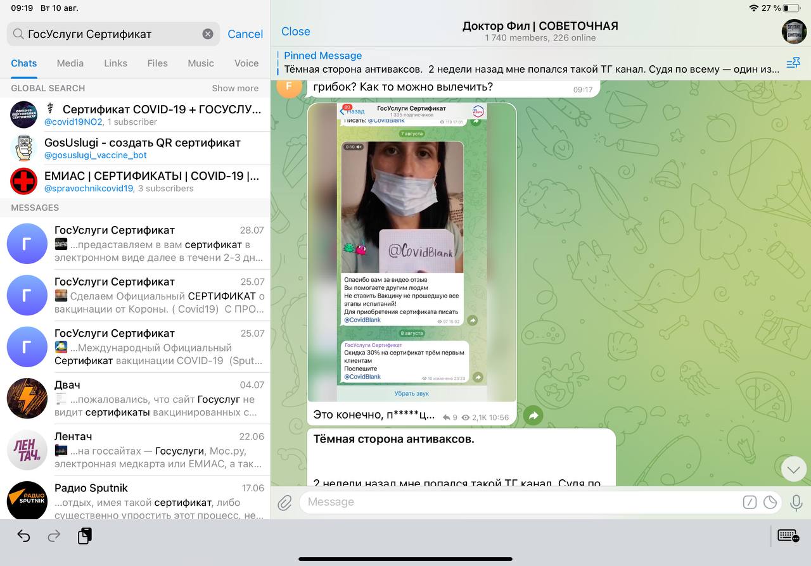This screenshot has width=811, height=566.
Task: Check the battery indicator in status bar
Action: coord(791,8)
